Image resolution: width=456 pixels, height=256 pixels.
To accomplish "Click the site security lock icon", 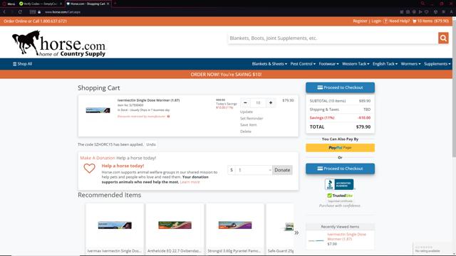I will [39, 12].
